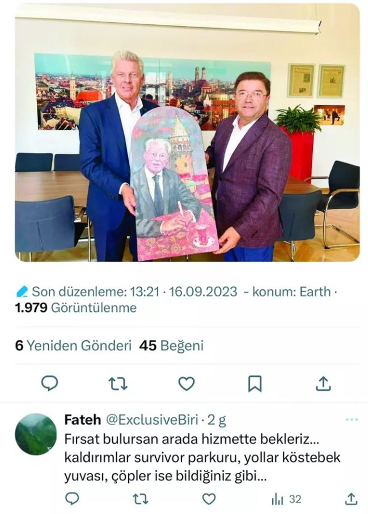Open the @ExclusiveBiri handle link
368x514 pixels.
click(x=153, y=420)
